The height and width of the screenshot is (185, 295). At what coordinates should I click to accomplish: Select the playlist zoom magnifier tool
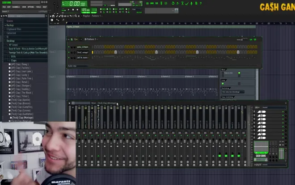(76, 16)
